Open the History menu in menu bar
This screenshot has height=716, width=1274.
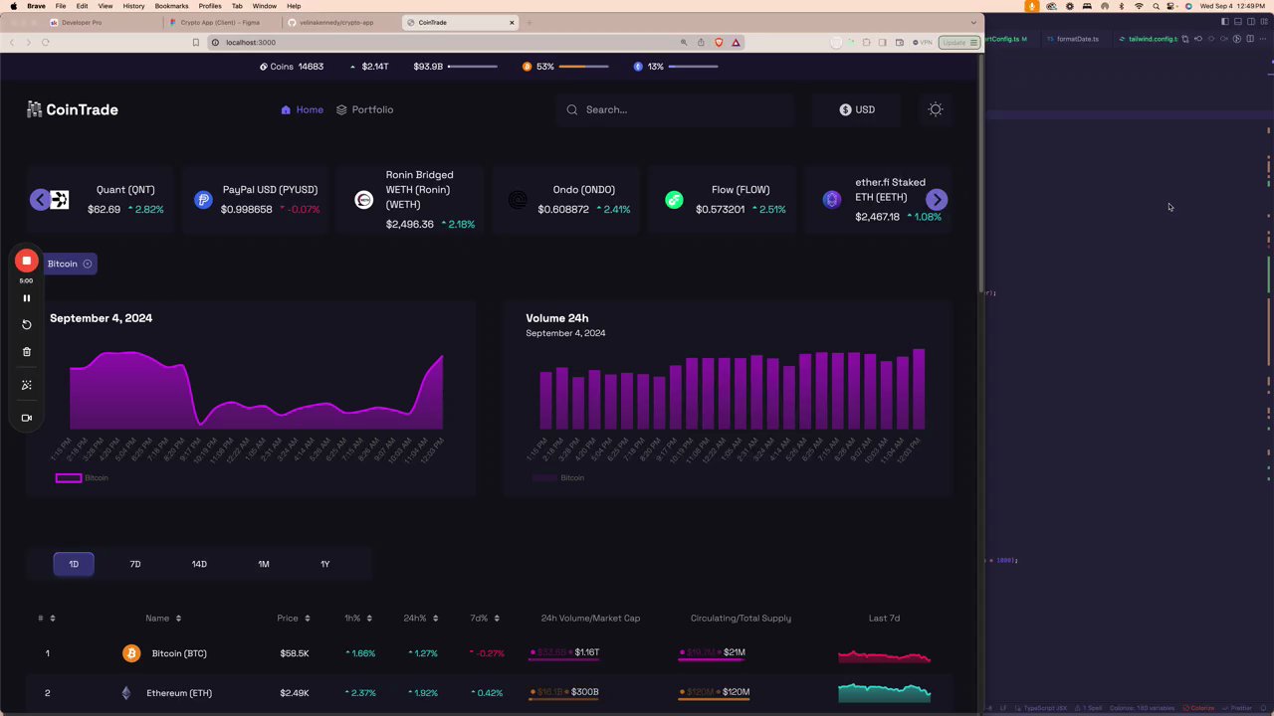click(x=133, y=6)
